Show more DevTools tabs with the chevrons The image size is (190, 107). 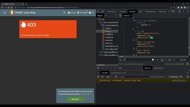pyautogui.click(x=169, y=11)
